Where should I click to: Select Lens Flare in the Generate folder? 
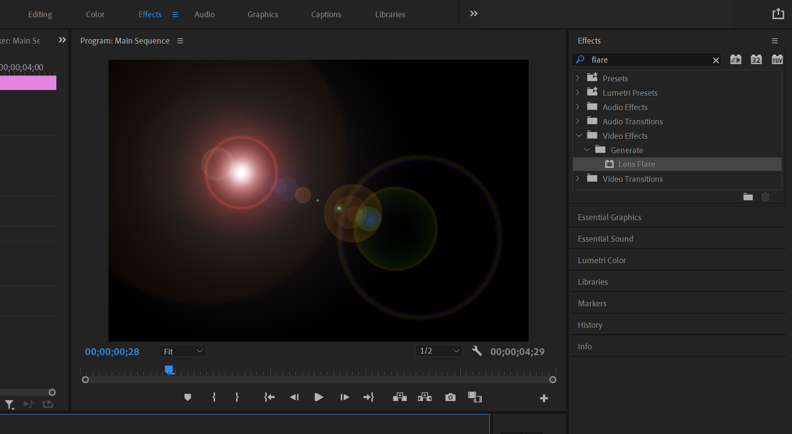point(636,164)
